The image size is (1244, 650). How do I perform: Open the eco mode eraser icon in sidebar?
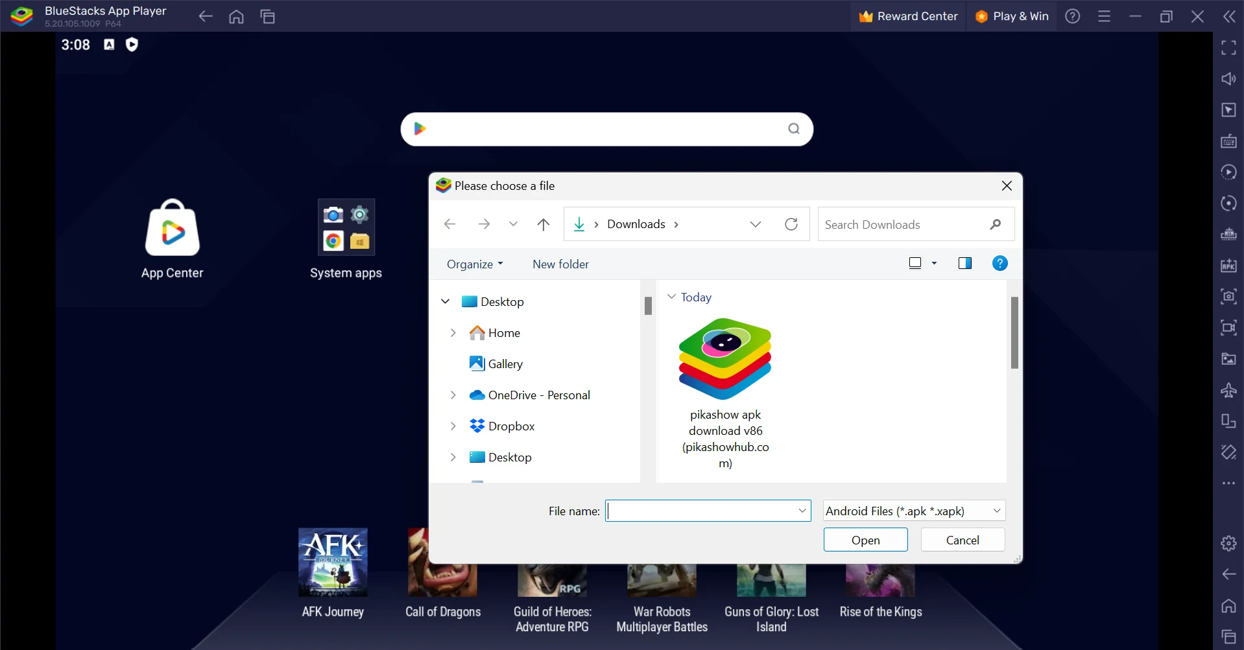pos(1228,452)
